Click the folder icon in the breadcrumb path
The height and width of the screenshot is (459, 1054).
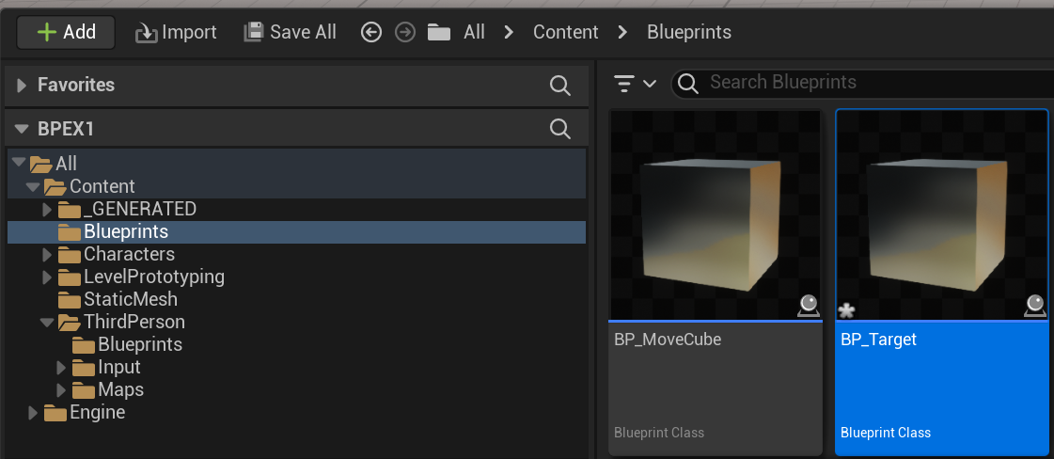tap(439, 32)
